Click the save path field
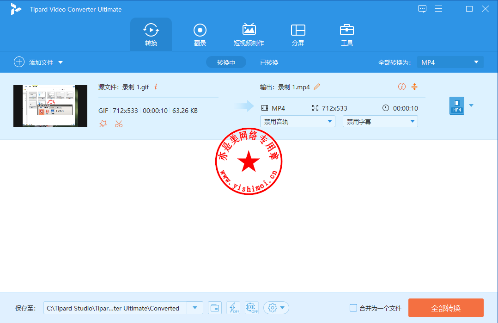Image resolution: width=498 pixels, height=323 pixels. click(x=115, y=308)
